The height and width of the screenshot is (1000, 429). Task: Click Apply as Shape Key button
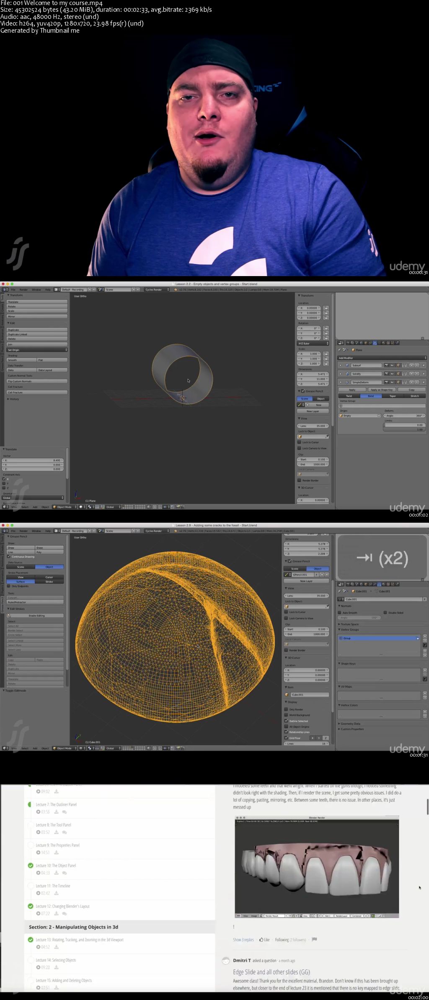tap(382, 390)
